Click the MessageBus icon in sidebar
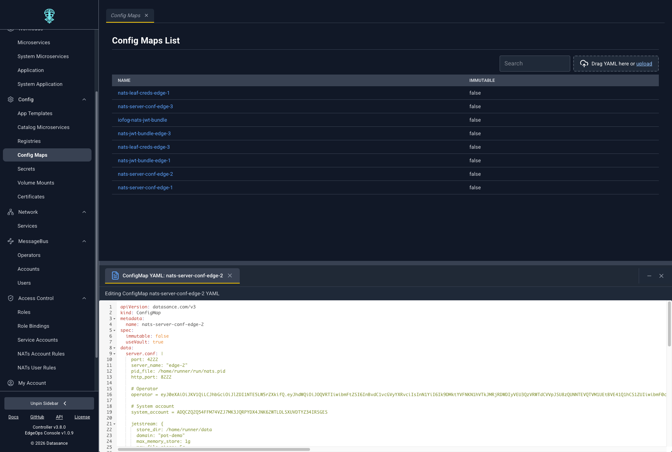 pos(11,241)
